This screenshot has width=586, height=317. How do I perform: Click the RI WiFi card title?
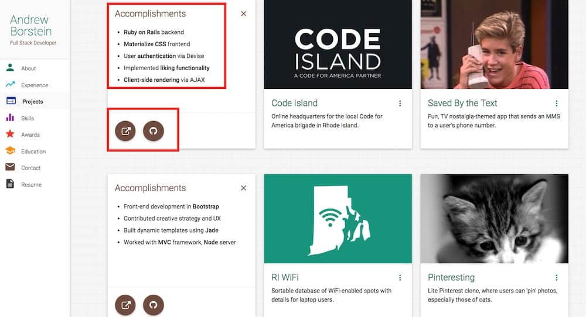click(x=285, y=277)
